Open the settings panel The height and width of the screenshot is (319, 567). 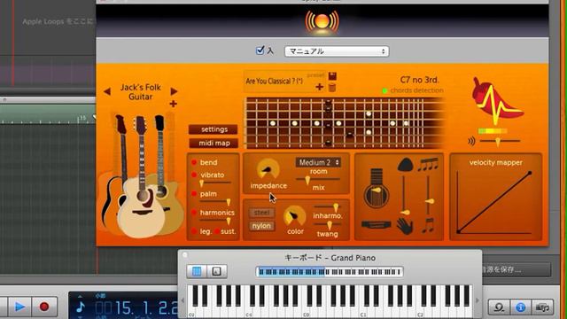tap(214, 129)
